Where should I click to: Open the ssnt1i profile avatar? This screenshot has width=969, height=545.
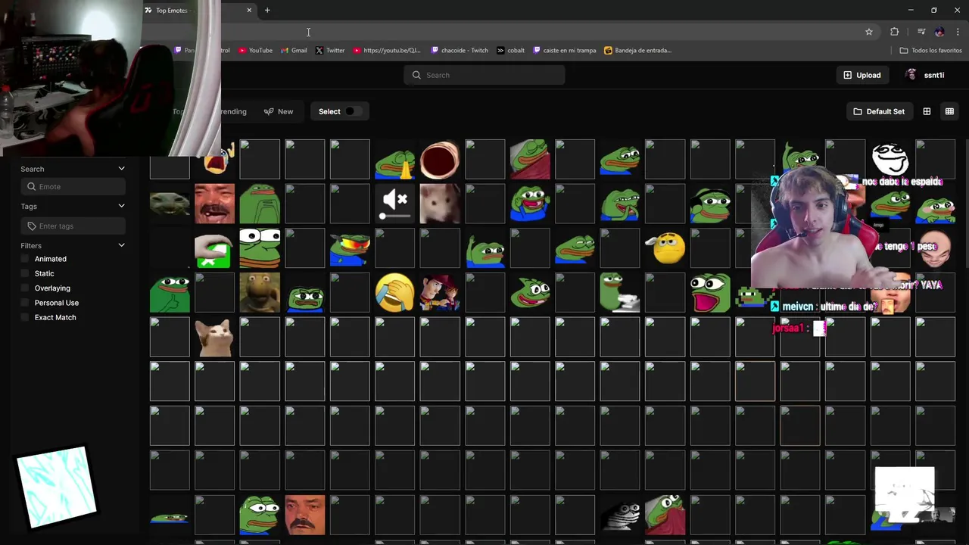click(911, 75)
